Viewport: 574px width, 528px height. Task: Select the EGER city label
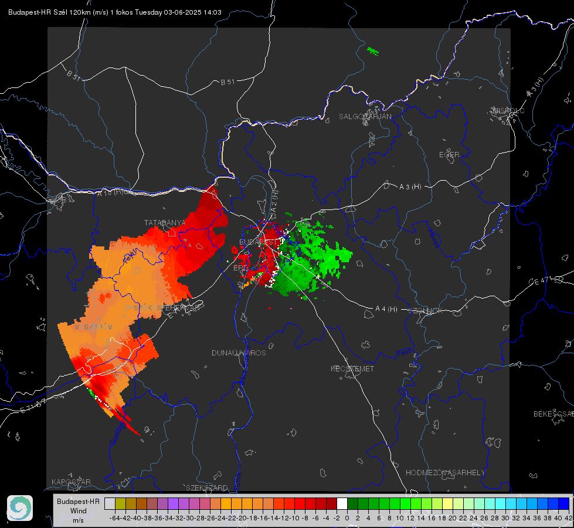(x=449, y=155)
